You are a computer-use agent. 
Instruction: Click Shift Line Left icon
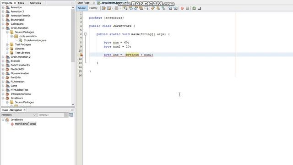pos(170,8)
